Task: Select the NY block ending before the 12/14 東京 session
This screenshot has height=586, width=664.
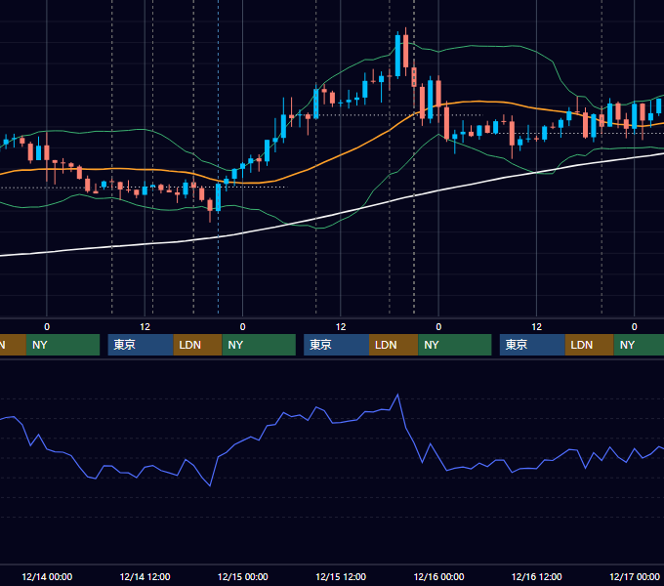Action: coord(62,345)
